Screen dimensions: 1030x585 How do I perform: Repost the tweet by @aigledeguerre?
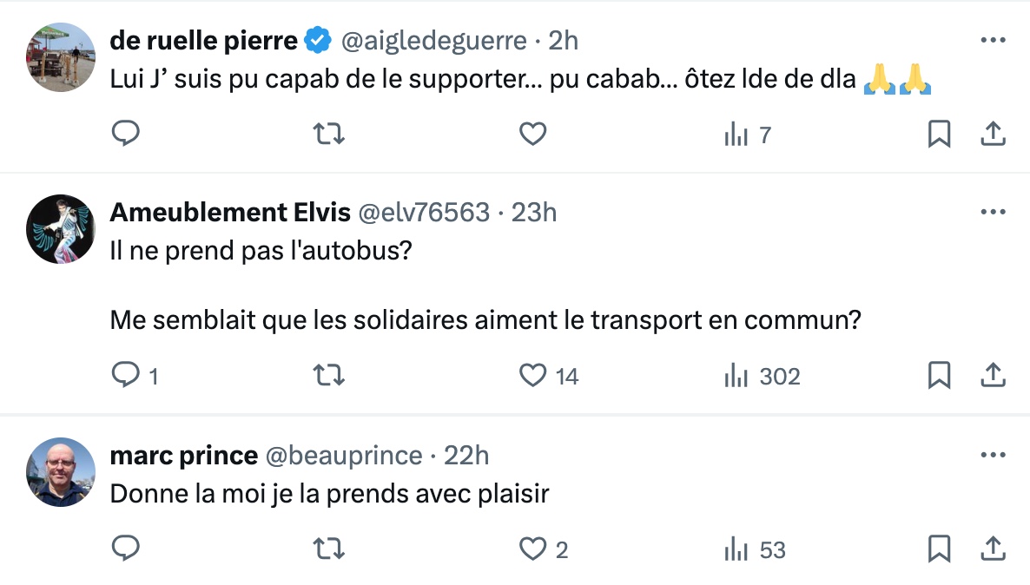[328, 134]
